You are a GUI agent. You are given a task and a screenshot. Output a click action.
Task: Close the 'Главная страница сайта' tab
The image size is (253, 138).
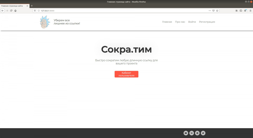[27, 6]
